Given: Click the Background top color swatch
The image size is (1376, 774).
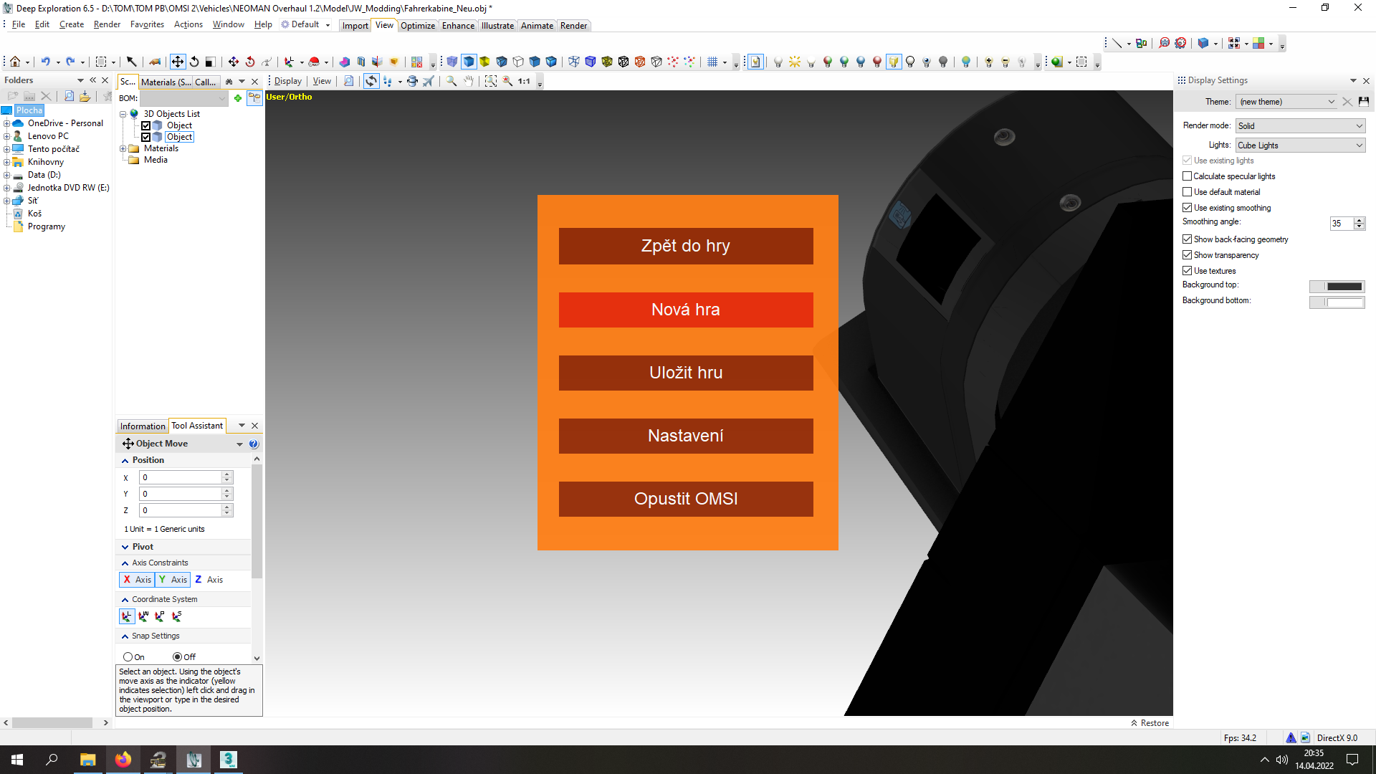Looking at the screenshot, I should point(1337,286).
